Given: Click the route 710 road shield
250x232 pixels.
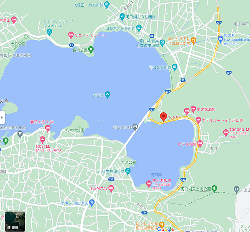Looking at the screenshot, I should [111, 179].
